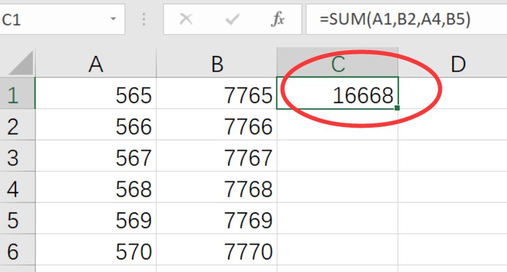Click cell containing 7768
Image resolution: width=507 pixels, height=272 pixels.
217,187
